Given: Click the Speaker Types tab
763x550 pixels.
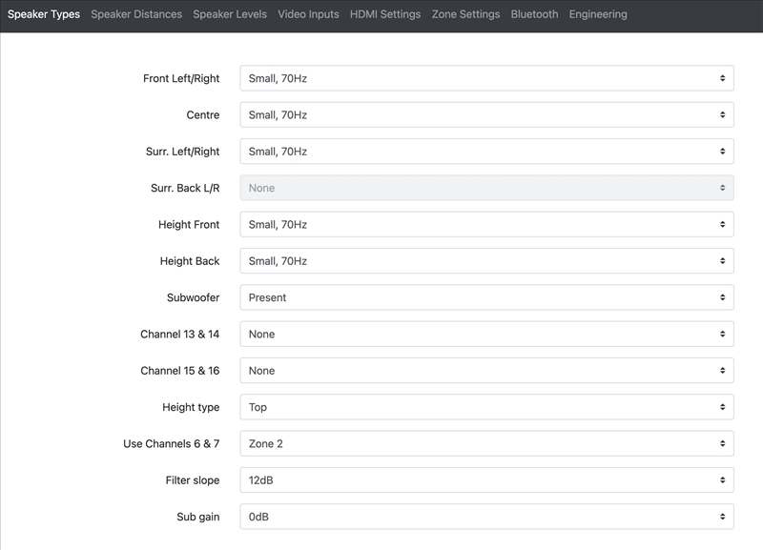Looking at the screenshot, I should point(44,14).
